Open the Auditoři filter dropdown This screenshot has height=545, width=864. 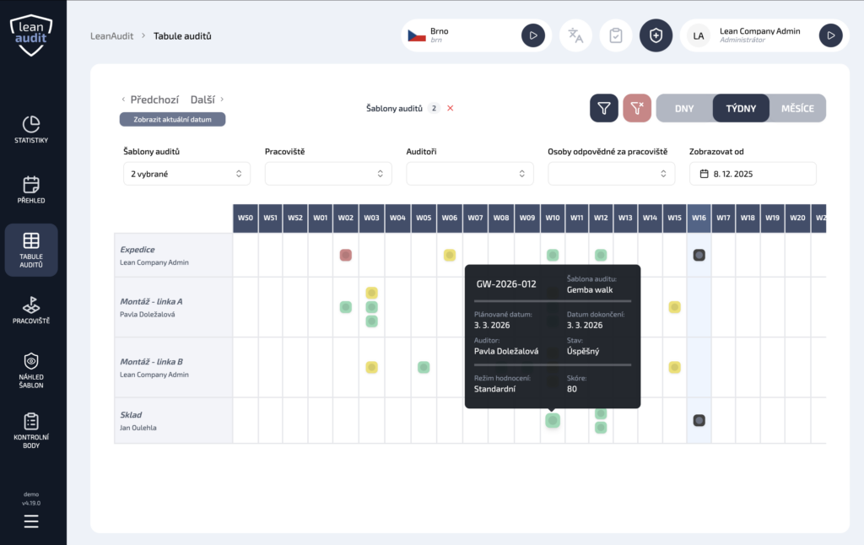click(470, 174)
